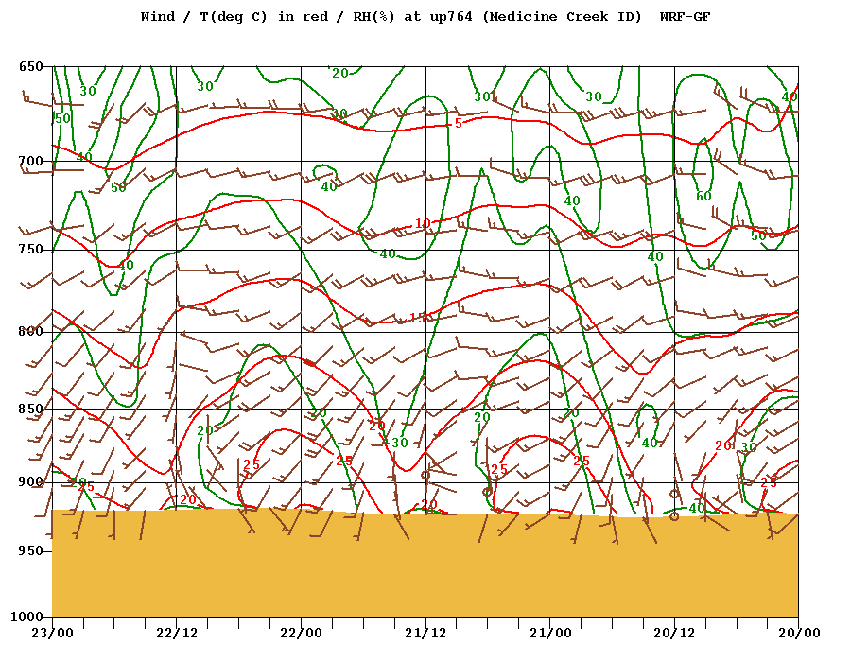Click the "700" pressure axis label
Viewport: 851px width, 662px height.
31,161
